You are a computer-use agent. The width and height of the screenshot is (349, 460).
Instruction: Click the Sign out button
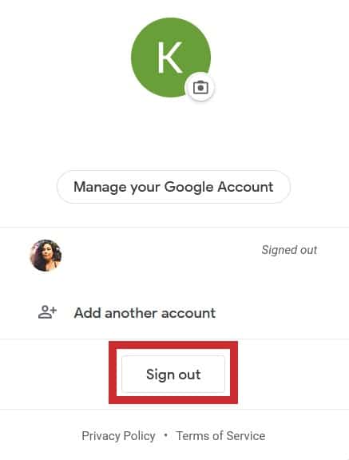point(173,374)
